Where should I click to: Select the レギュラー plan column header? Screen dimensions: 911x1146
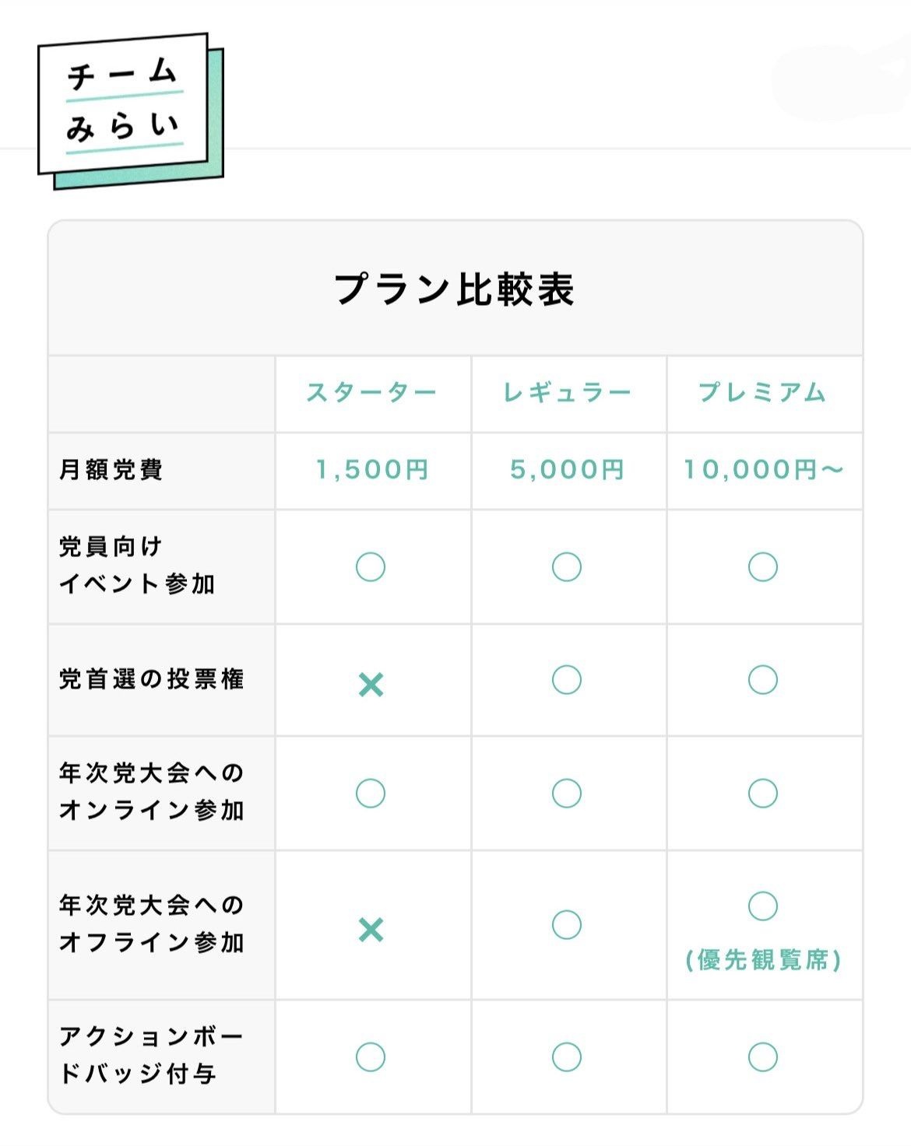pyautogui.click(x=567, y=393)
